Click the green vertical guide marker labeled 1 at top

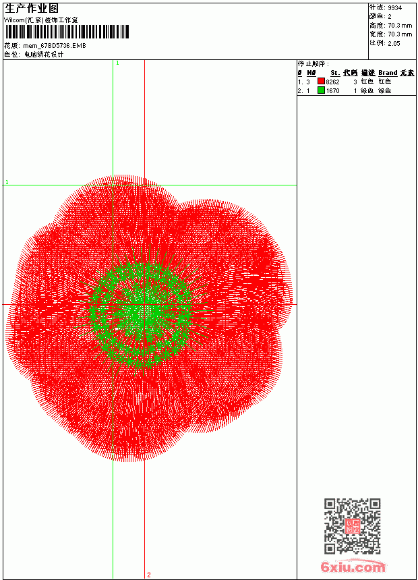[117, 63]
